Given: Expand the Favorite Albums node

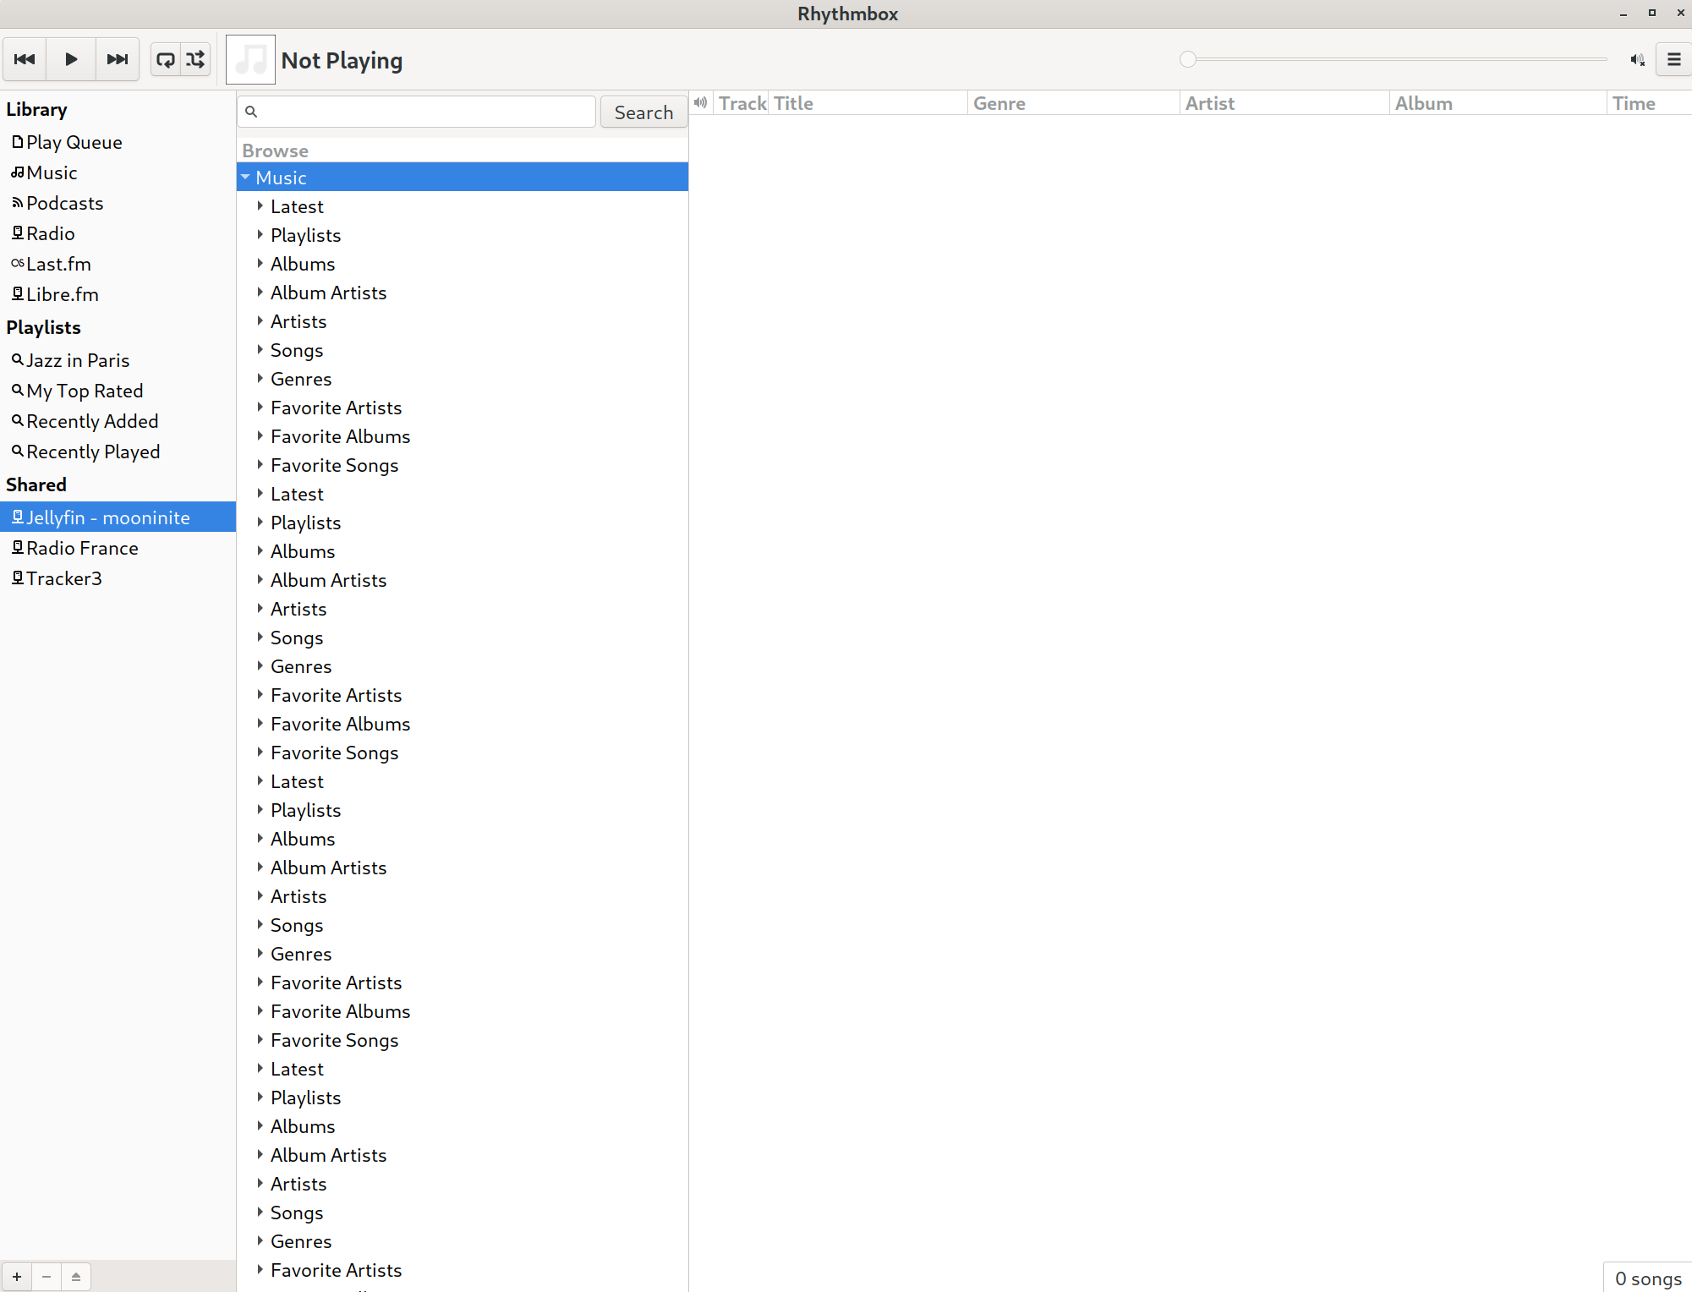Looking at the screenshot, I should click(x=260, y=436).
